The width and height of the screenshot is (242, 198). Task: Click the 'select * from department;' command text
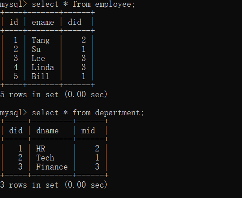coord(88,113)
